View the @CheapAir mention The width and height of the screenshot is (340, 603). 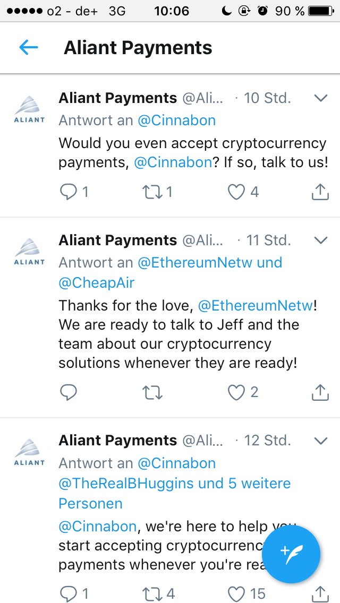click(96, 283)
